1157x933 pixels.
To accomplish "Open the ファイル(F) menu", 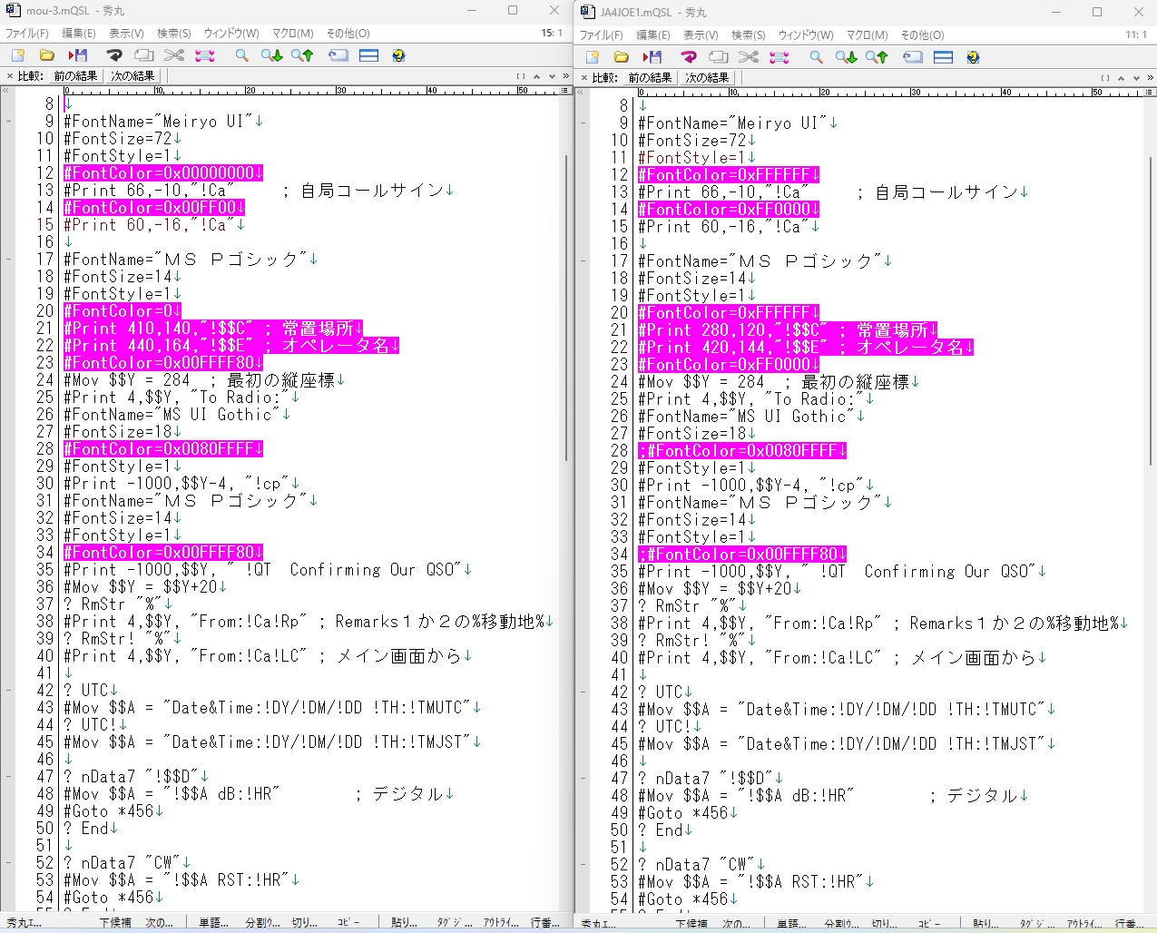I will click(26, 34).
